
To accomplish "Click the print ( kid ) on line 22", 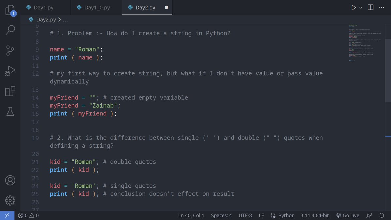I will coord(74,170).
